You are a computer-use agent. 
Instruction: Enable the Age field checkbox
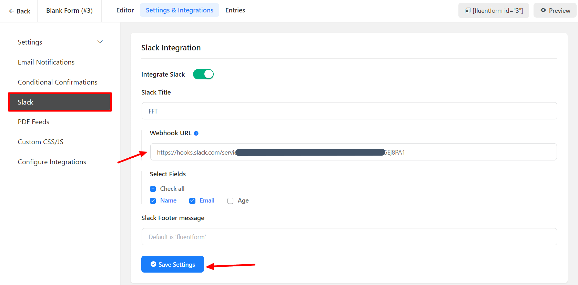[230, 201]
